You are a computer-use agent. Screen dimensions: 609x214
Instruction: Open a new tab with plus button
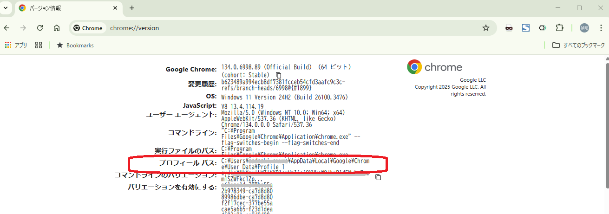coord(132,8)
